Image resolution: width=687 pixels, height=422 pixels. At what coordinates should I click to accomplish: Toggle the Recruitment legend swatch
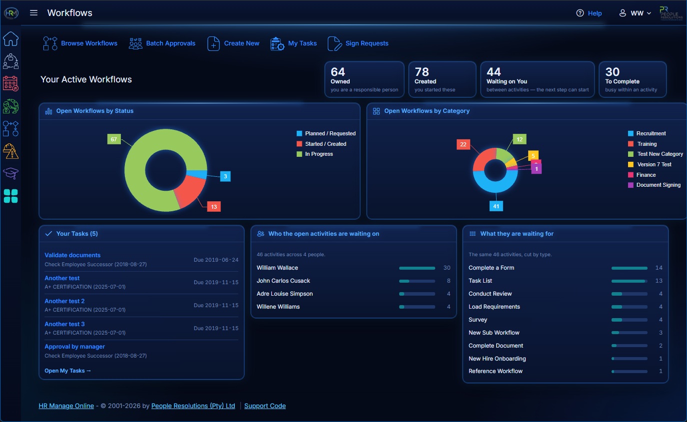point(631,133)
